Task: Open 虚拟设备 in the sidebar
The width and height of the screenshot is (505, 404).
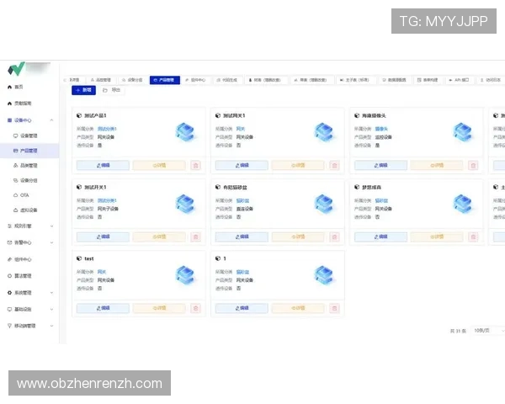Action: [x=29, y=210]
